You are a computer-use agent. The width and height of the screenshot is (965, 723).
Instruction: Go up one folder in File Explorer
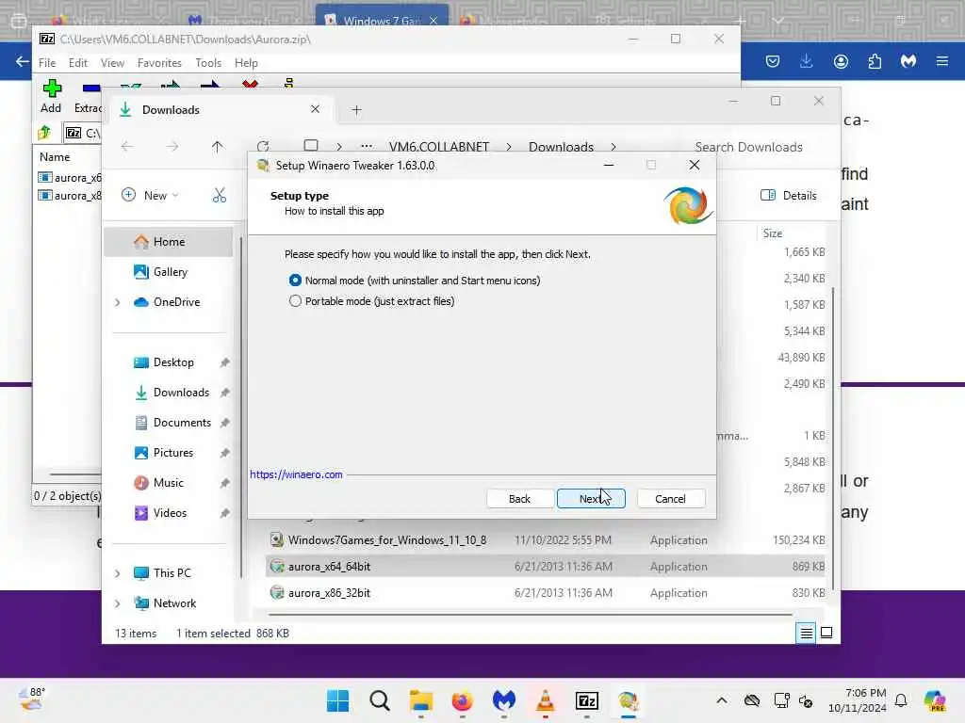click(218, 147)
